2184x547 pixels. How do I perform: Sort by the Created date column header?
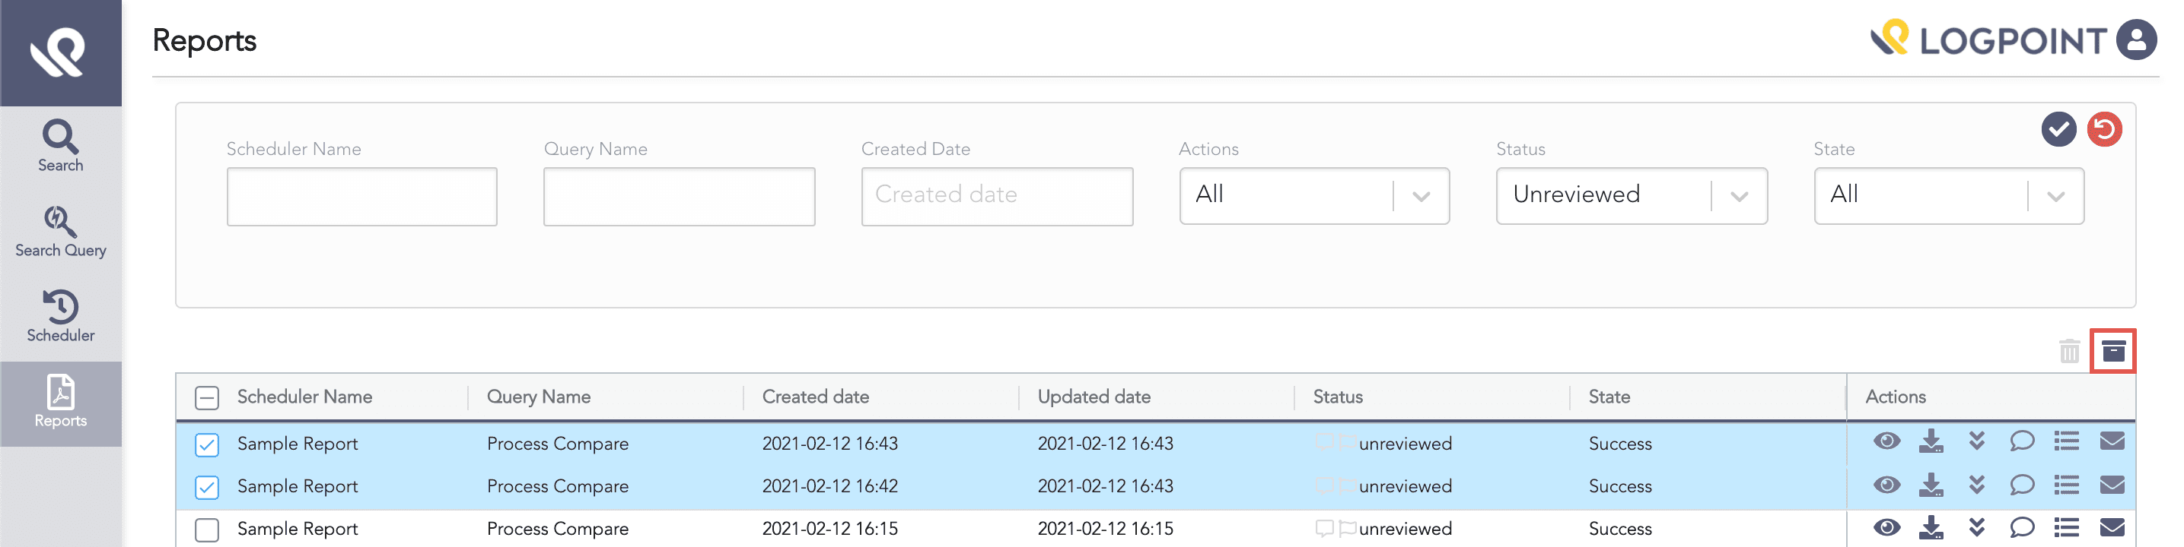[815, 397]
